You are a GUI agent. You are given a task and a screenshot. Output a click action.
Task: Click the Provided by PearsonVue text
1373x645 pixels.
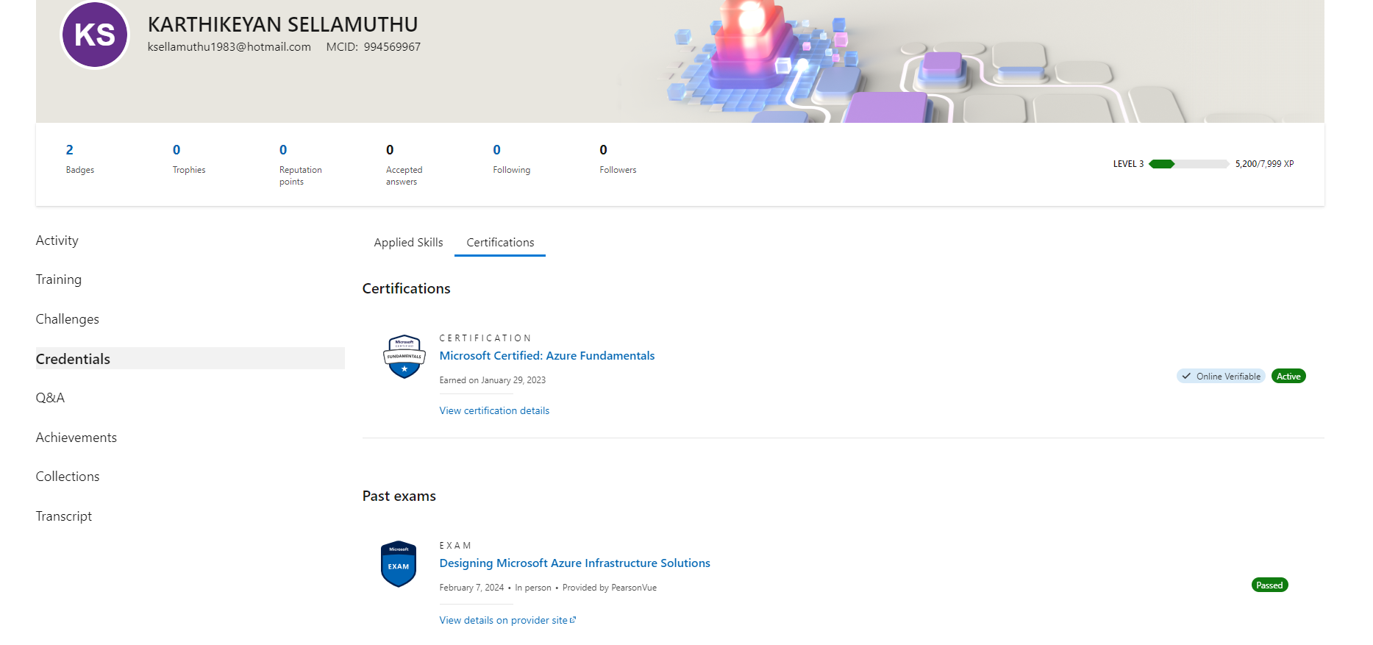tap(610, 588)
